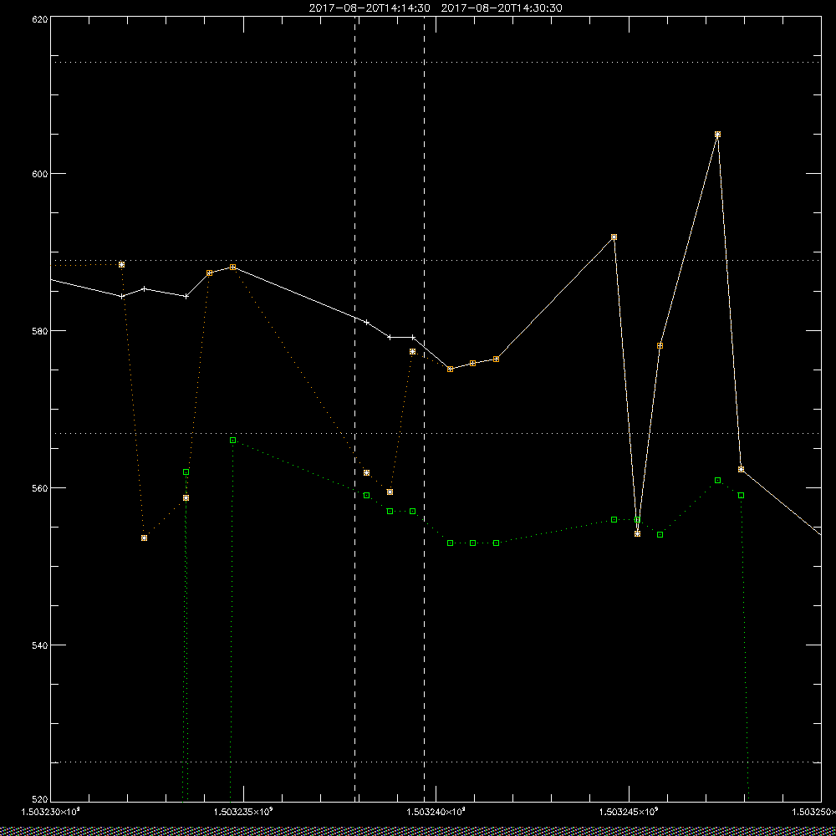Select the left dashed vertical time marker
Viewport: 836px width, 836px height.
tap(355, 408)
